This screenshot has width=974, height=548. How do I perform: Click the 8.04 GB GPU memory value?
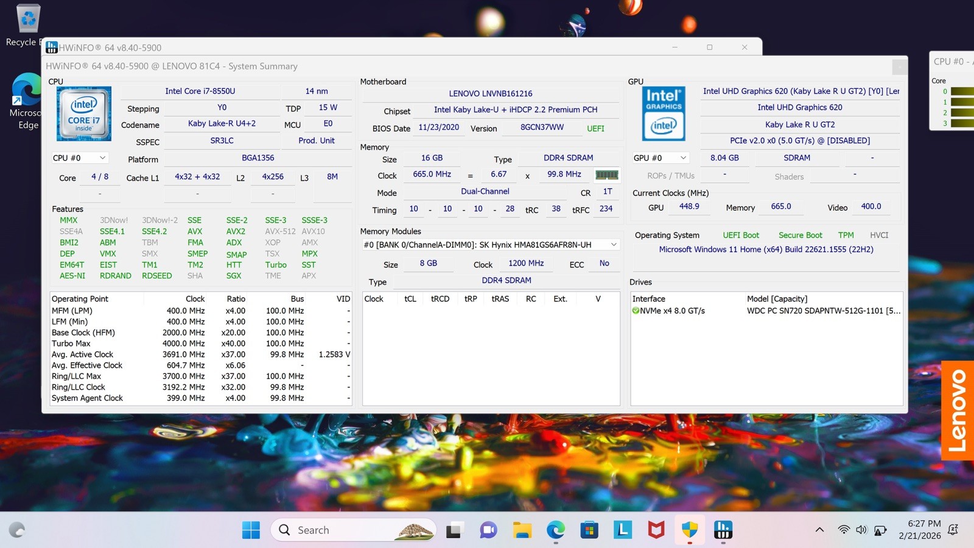(x=724, y=158)
